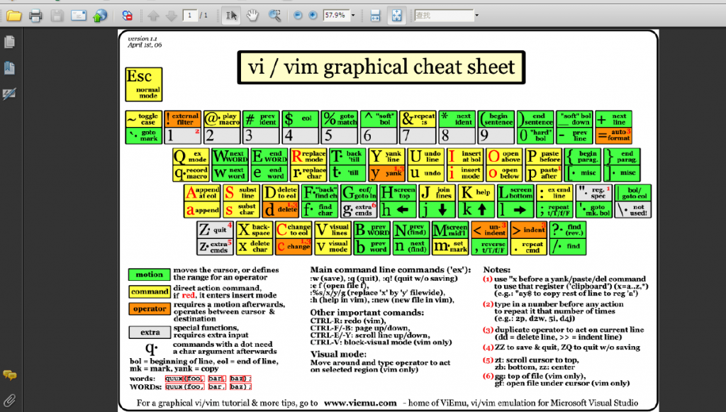Screen dimensions: 726x412
Task: Click the page number input field
Action: pyautogui.click(x=190, y=16)
